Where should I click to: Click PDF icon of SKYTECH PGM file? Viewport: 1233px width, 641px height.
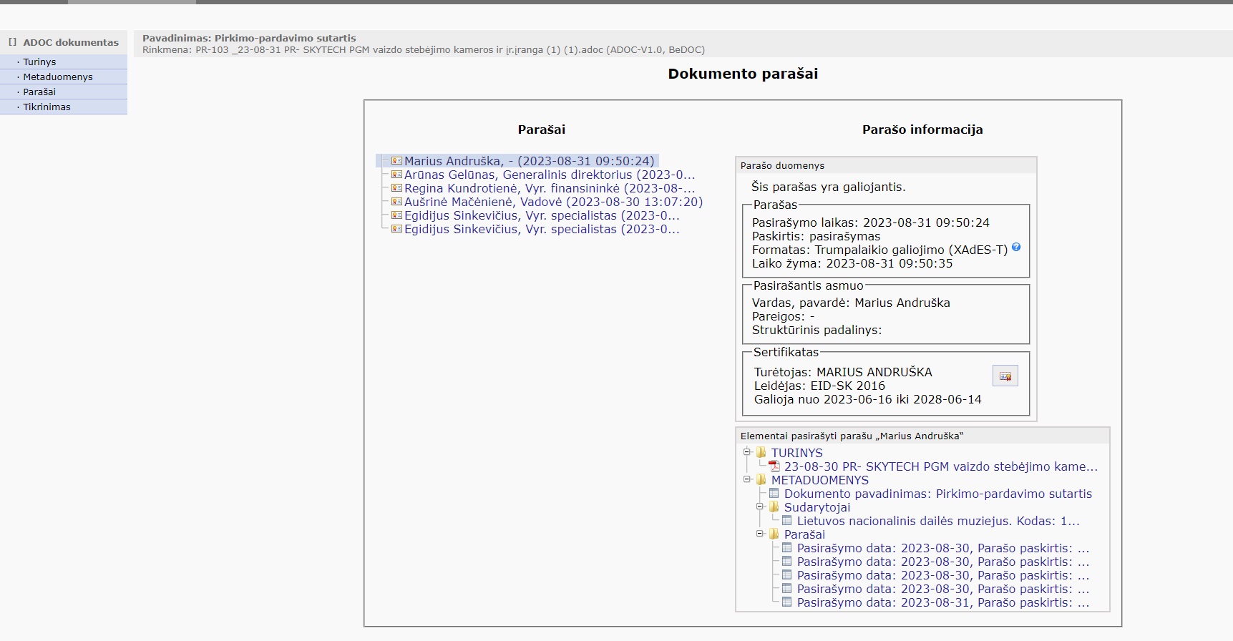774,466
